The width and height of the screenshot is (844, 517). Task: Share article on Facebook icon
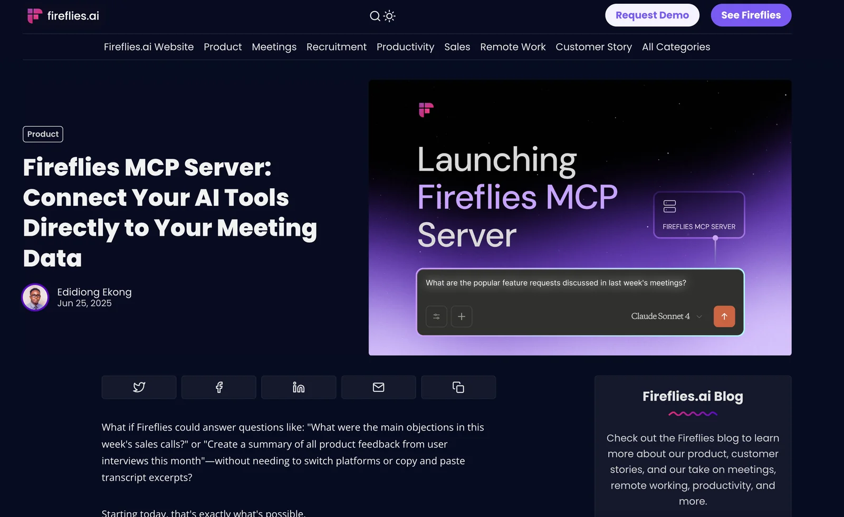pos(219,387)
